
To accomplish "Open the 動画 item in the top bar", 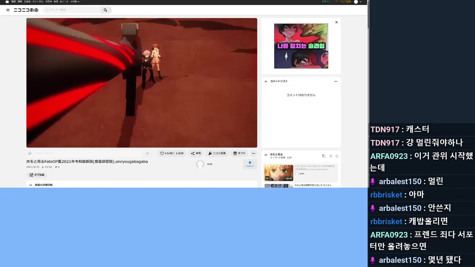I will pos(13,2).
